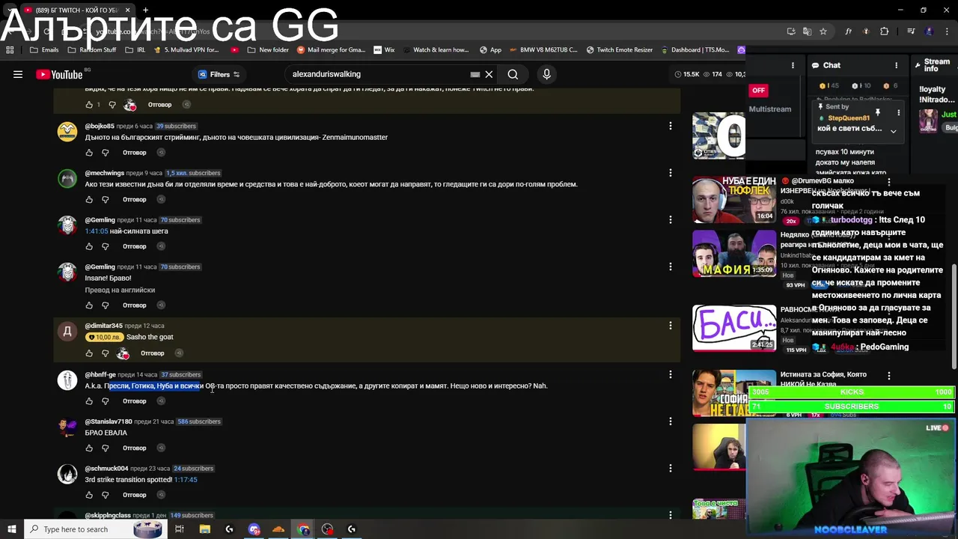Open the 'БАСИ...' recommended video thumbnail
This screenshot has height=539, width=958.
pos(734,328)
